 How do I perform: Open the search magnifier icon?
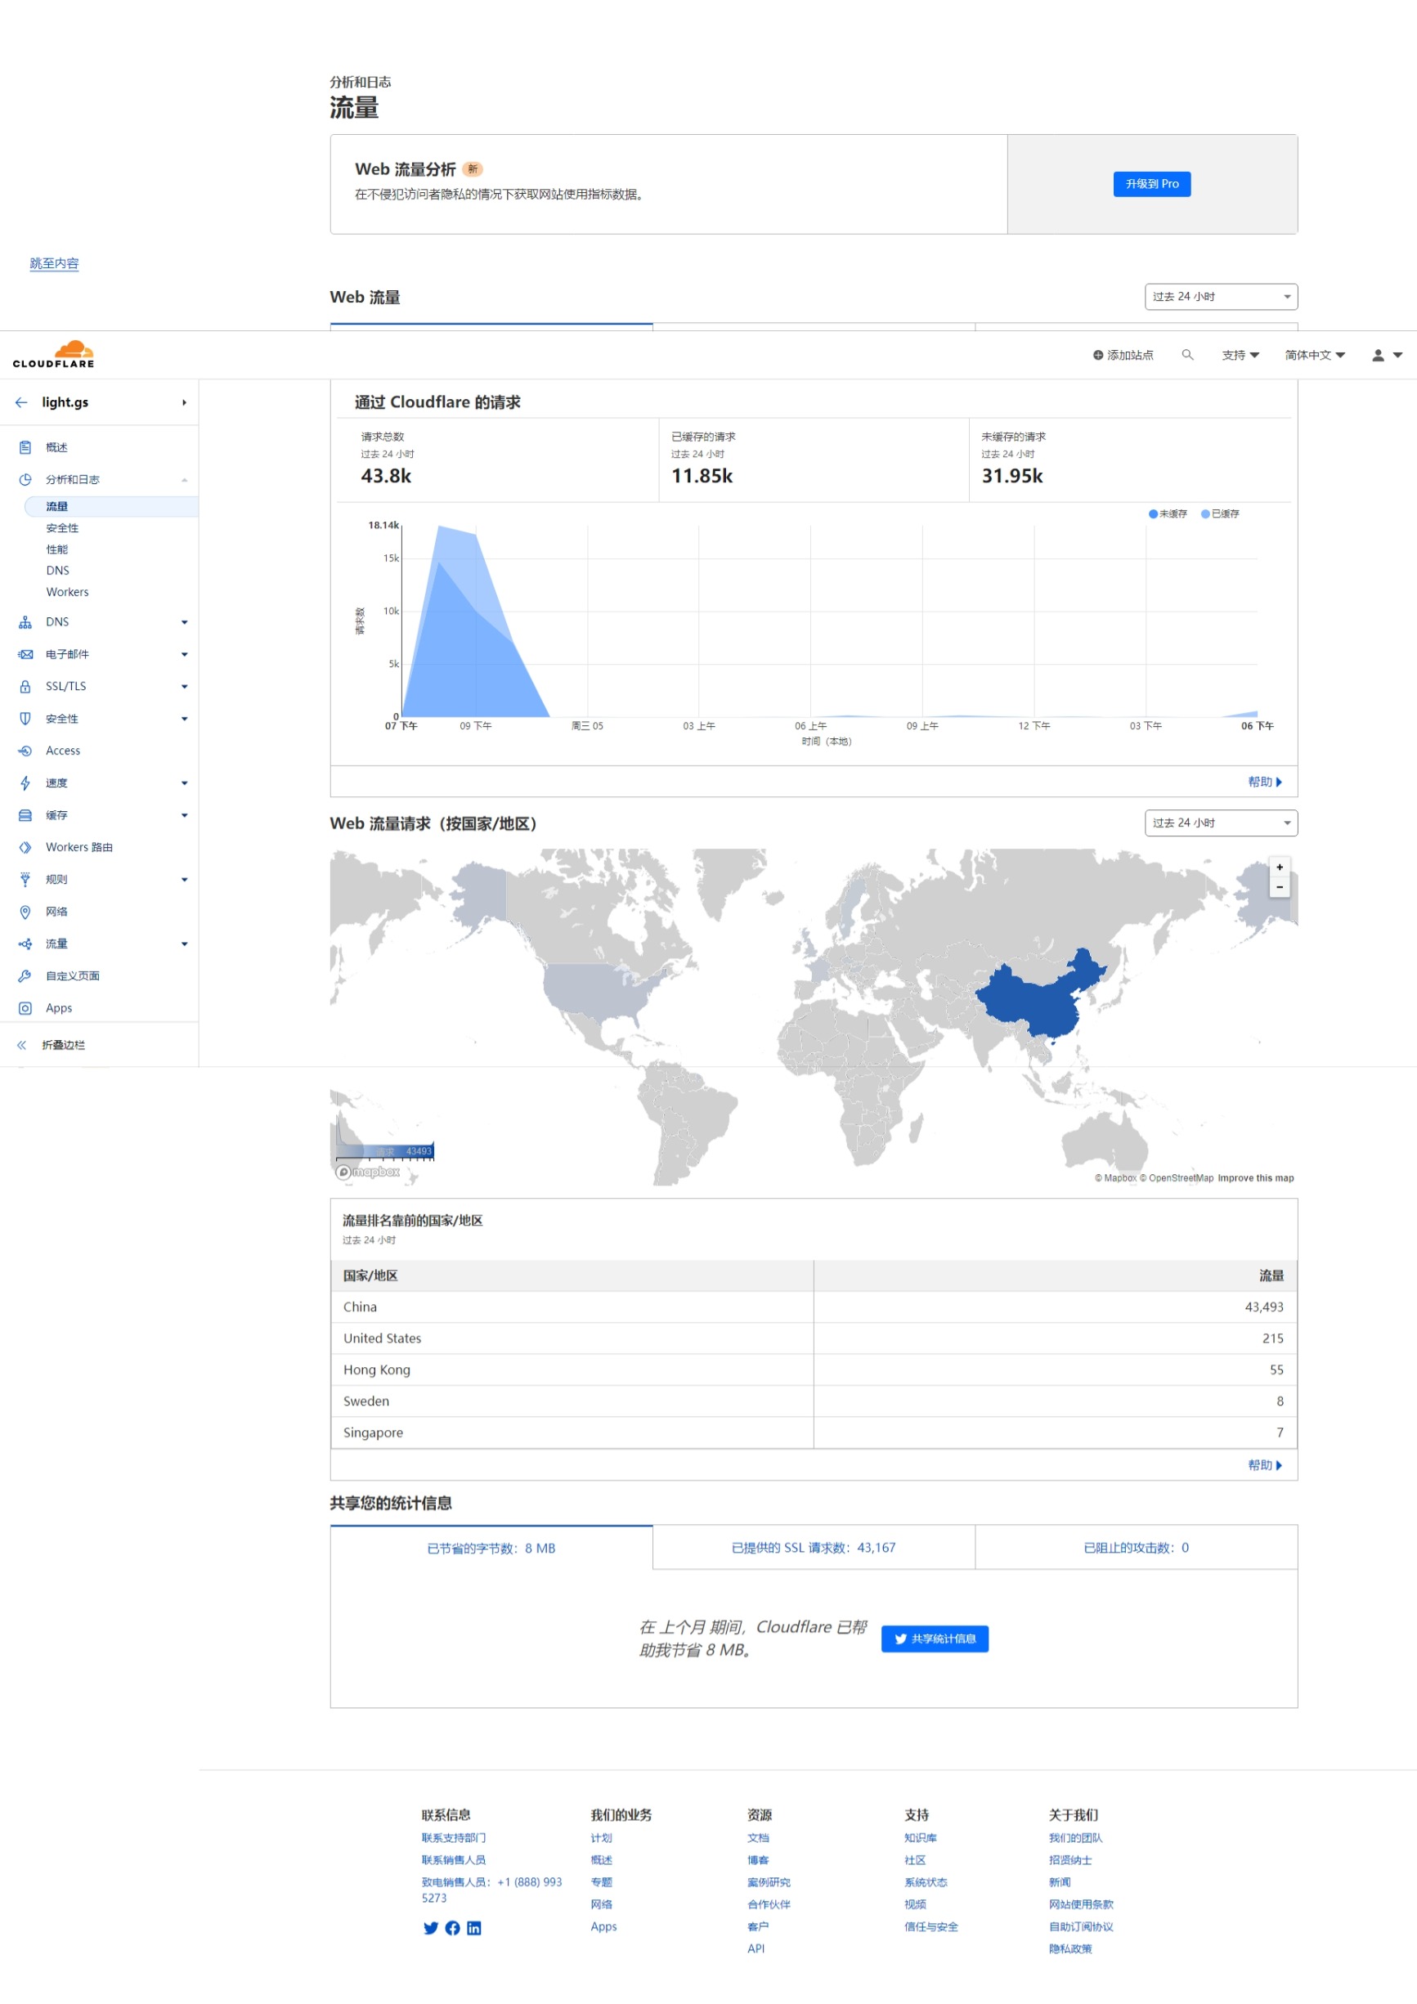click(x=1187, y=354)
